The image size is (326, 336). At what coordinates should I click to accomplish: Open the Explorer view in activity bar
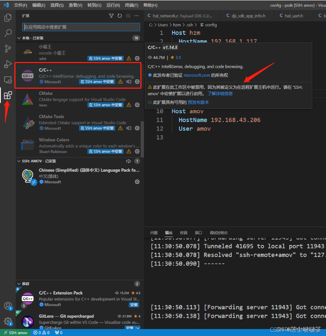tap(8, 17)
